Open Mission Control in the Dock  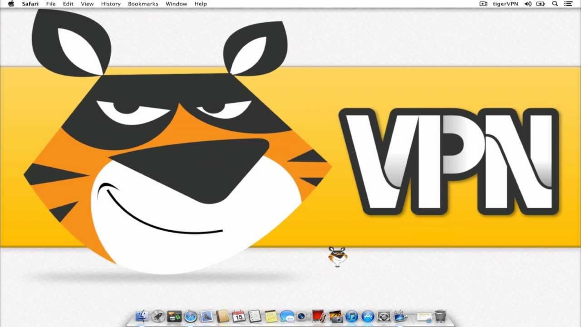coord(174,316)
